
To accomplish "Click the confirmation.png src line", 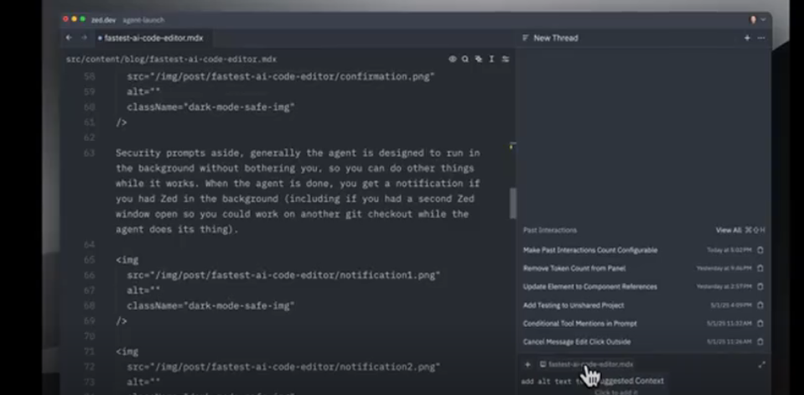I will (x=281, y=76).
